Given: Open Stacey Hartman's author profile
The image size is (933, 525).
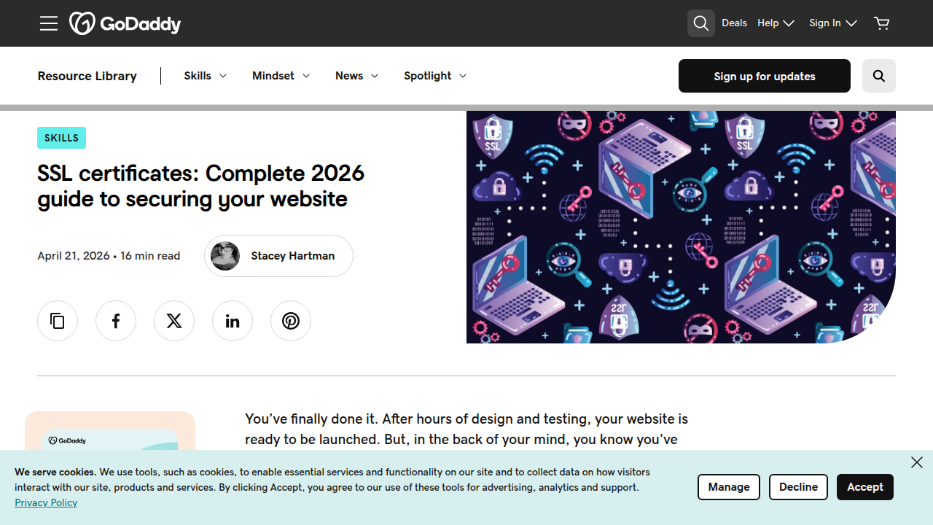Looking at the screenshot, I should (x=279, y=256).
